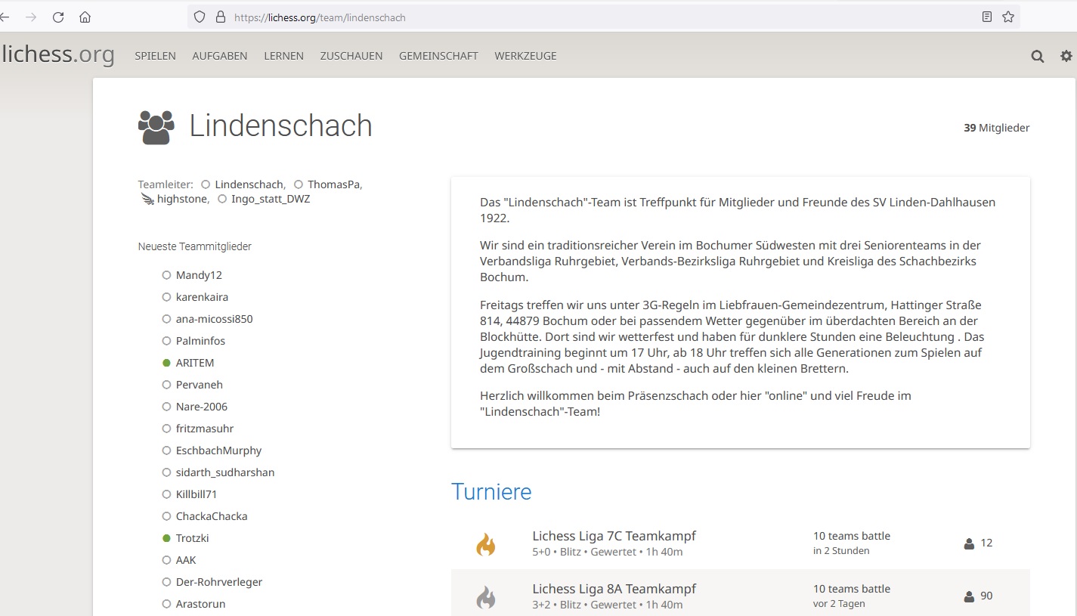This screenshot has width=1077, height=616.
Task: Open team leader ThomasPa's profile
Action: pos(333,184)
